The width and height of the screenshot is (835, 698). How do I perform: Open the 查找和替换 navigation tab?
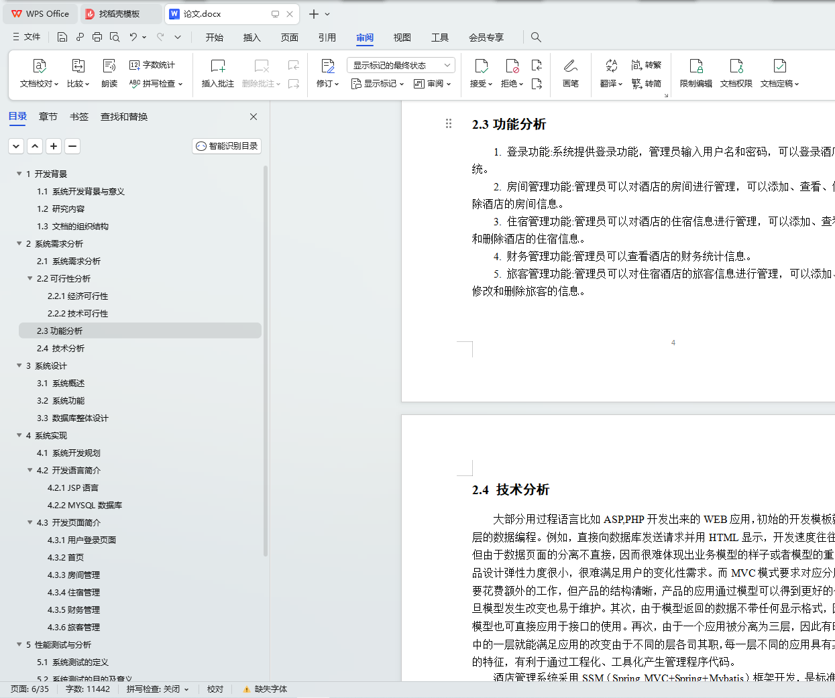124,117
